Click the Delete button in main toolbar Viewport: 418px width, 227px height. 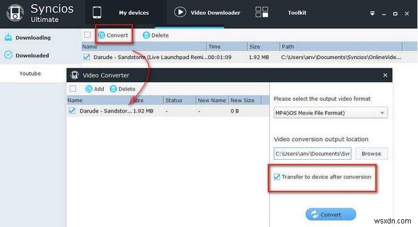click(x=156, y=35)
